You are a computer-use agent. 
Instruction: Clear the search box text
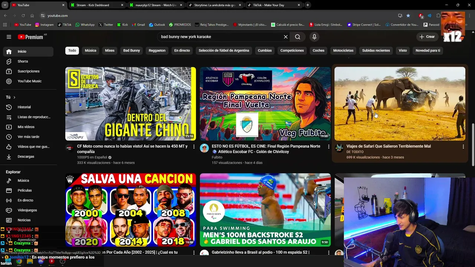(286, 37)
